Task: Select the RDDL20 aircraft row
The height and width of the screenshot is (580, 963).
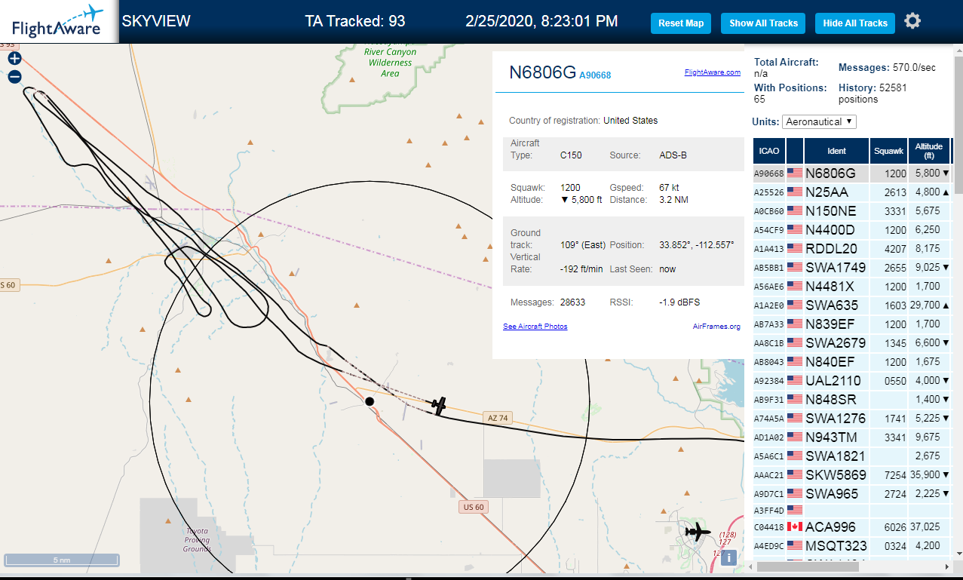Action: point(852,249)
